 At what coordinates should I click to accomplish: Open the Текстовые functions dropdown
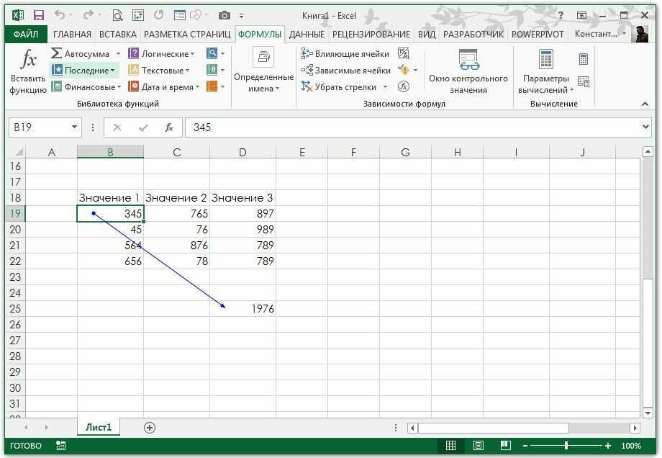click(159, 70)
